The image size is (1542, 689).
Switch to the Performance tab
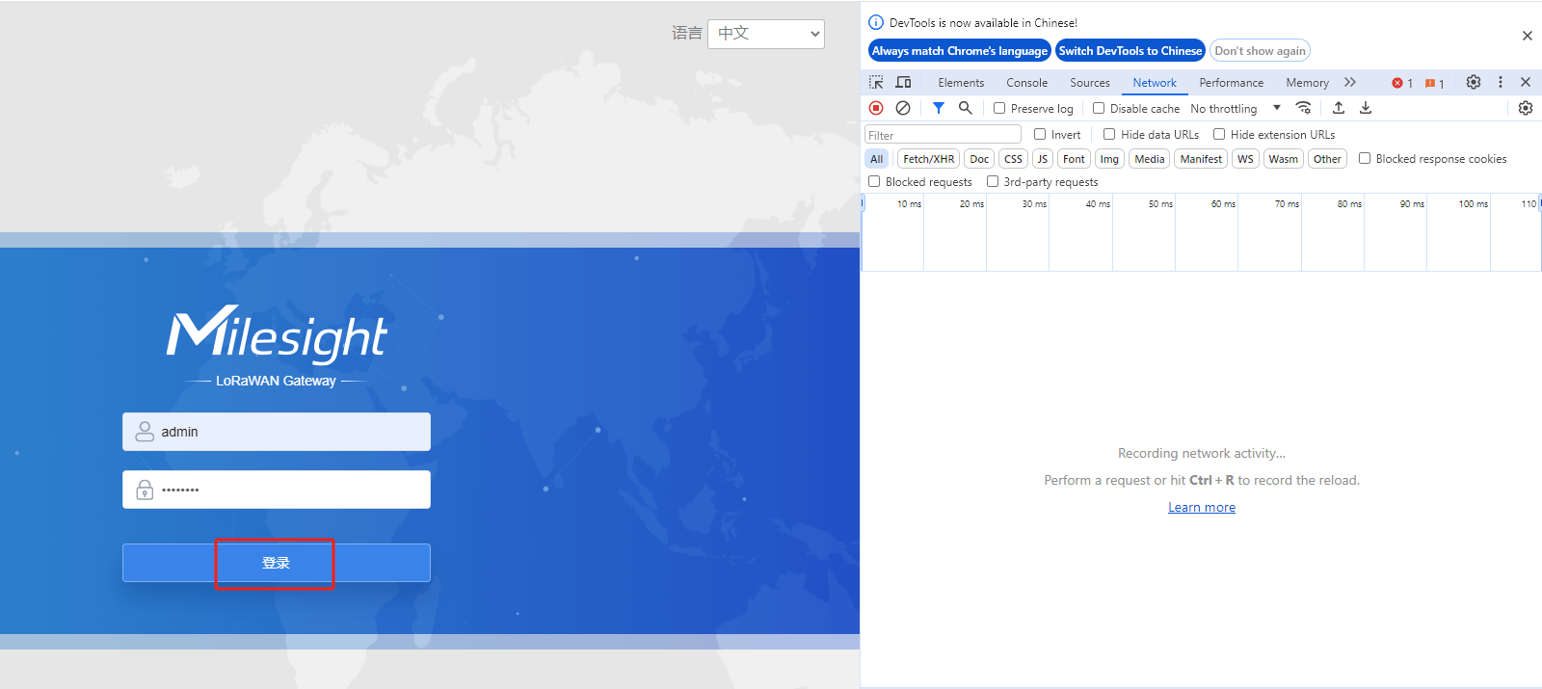point(1232,83)
